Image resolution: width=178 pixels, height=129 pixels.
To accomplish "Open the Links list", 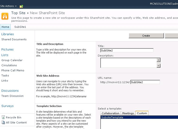I will pos(5,81).
